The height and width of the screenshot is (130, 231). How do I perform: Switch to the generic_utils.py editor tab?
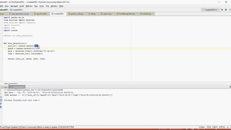coord(77,14)
